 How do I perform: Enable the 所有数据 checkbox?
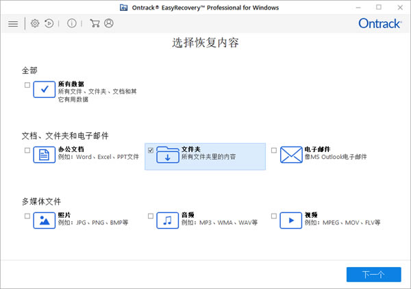point(27,85)
